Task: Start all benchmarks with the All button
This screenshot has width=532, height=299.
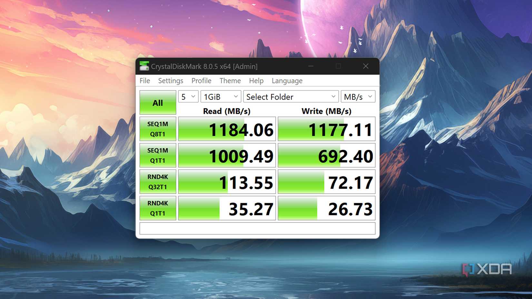Action: pyautogui.click(x=158, y=102)
